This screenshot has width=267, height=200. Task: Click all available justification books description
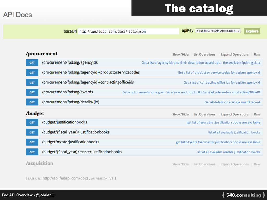pos(234,132)
